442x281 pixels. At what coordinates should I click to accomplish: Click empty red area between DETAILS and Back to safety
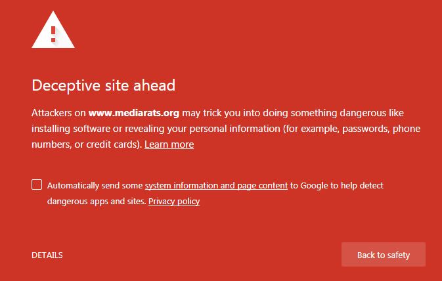(x=197, y=255)
